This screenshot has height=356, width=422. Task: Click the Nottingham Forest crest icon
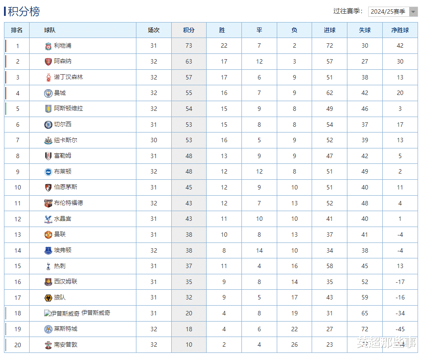(48, 78)
